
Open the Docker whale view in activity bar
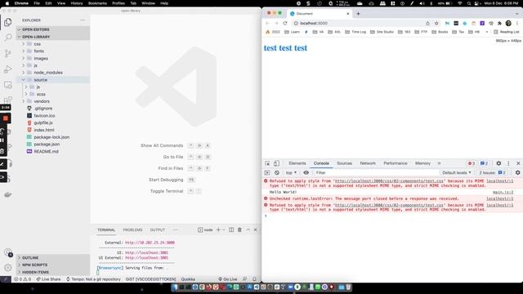8,194
